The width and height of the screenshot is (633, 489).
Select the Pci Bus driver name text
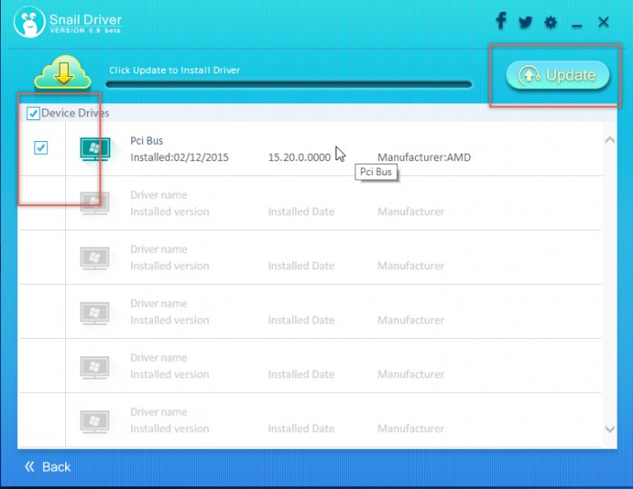click(x=146, y=141)
